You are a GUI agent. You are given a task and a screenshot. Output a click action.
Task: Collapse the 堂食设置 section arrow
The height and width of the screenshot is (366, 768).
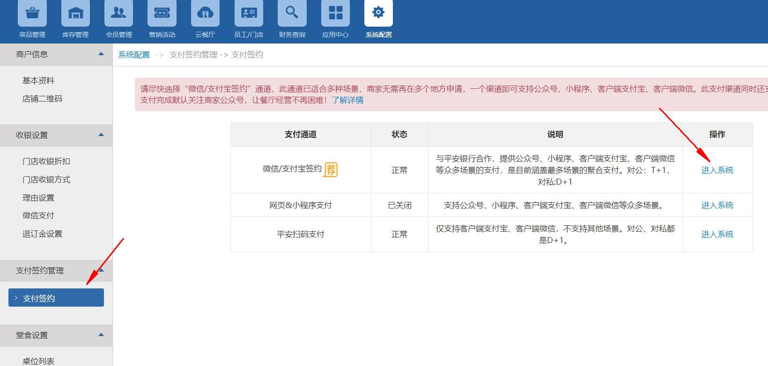101,335
